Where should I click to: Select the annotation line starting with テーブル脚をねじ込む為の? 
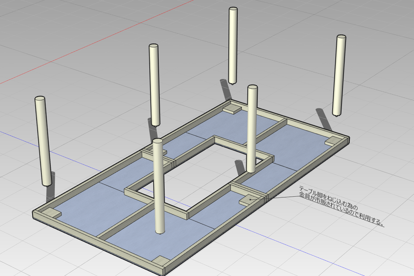point(328,198)
